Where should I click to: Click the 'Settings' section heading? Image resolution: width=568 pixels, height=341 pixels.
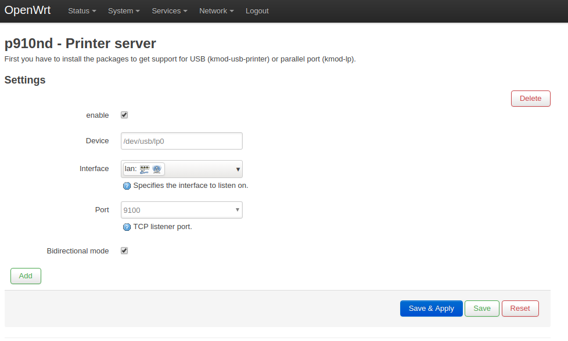click(x=25, y=80)
